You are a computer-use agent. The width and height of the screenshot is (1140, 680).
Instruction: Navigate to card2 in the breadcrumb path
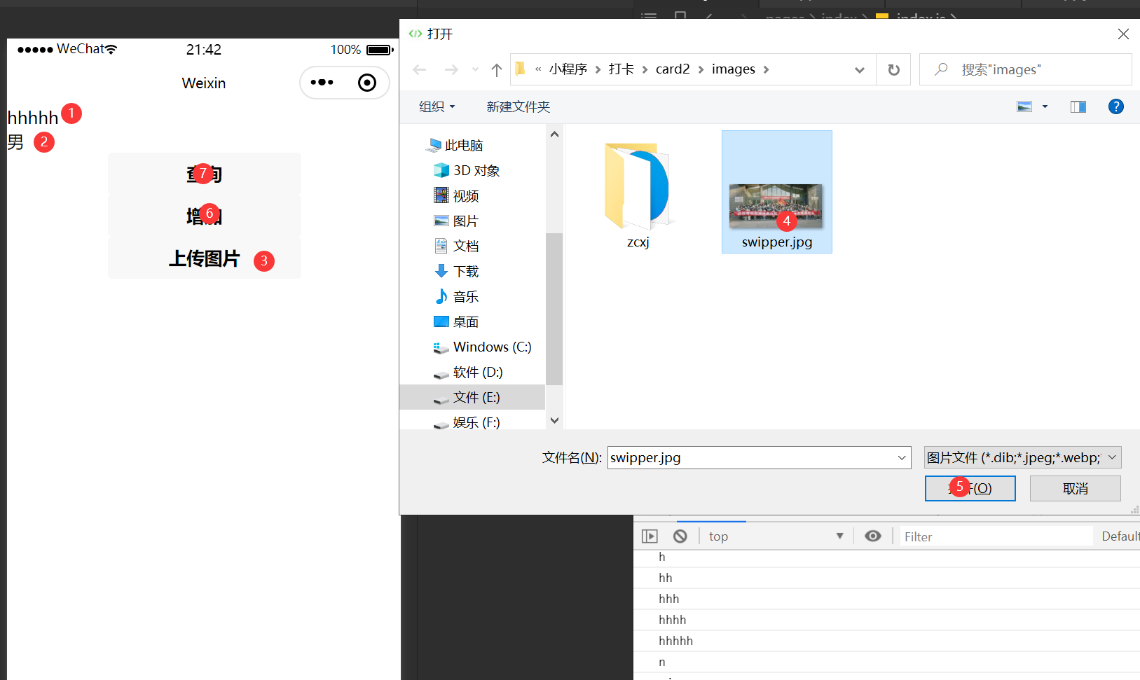(673, 69)
